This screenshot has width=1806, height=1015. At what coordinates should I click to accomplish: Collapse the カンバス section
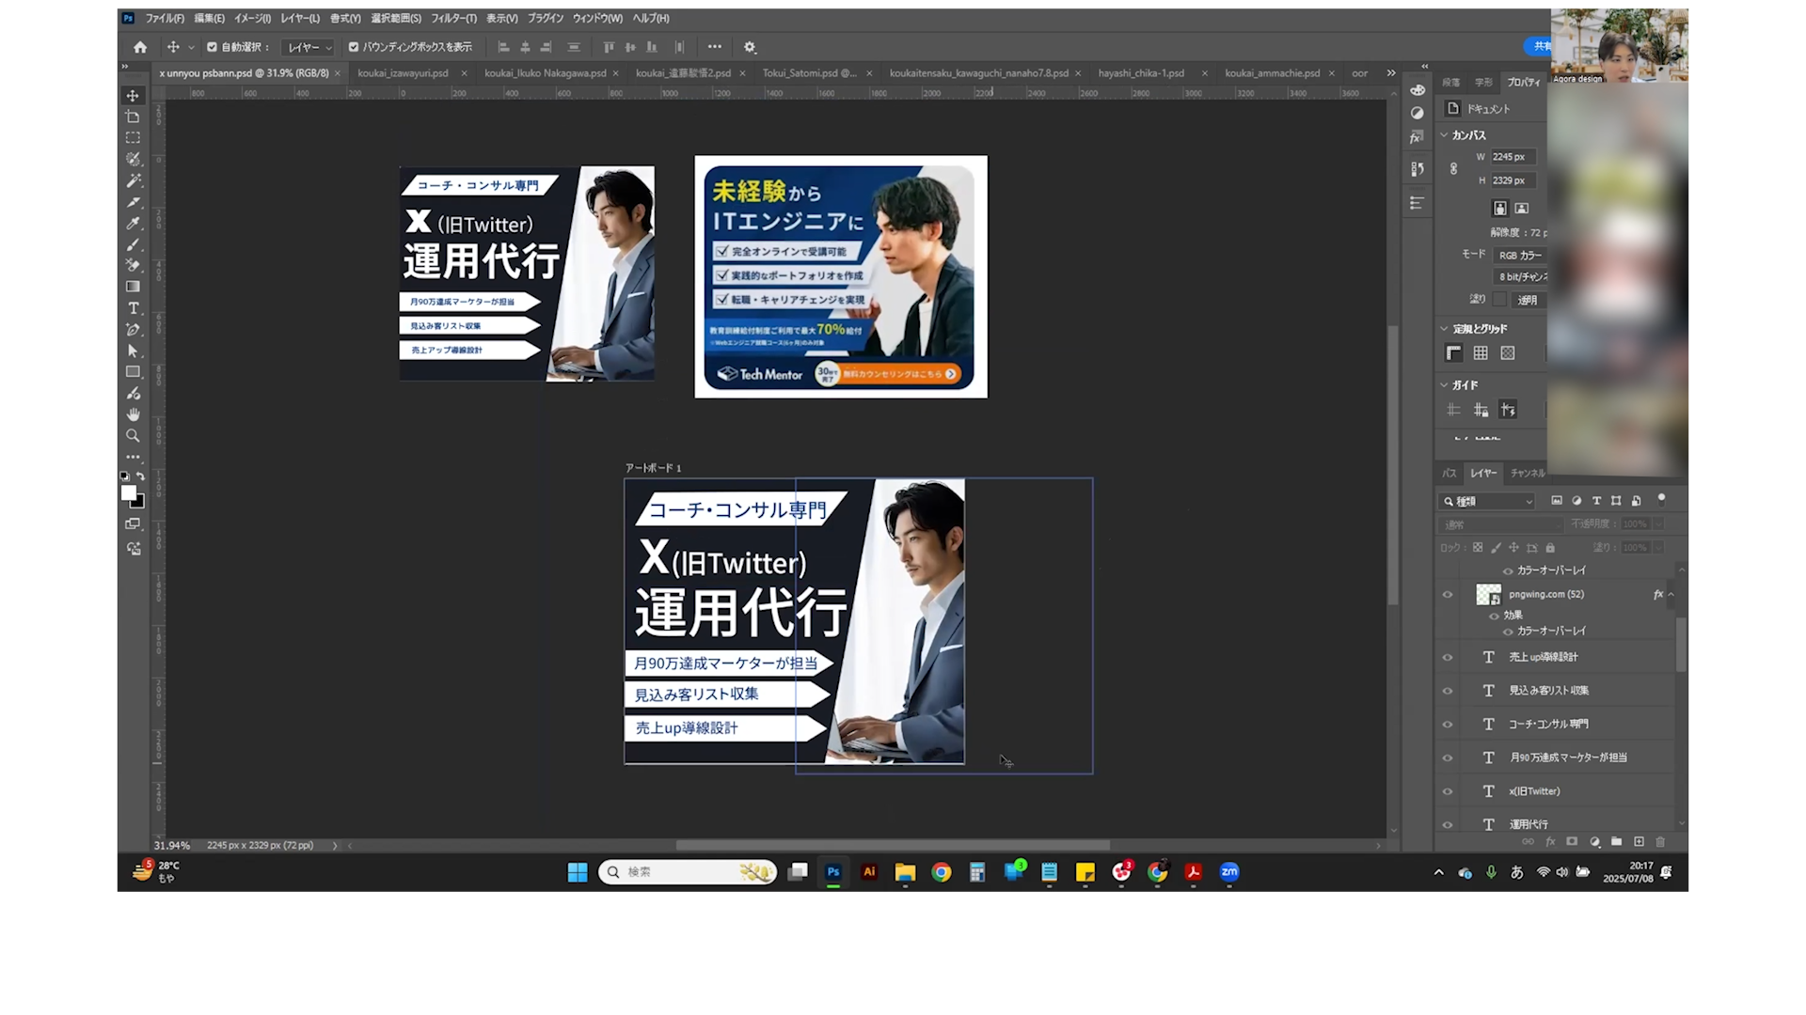pos(1444,135)
